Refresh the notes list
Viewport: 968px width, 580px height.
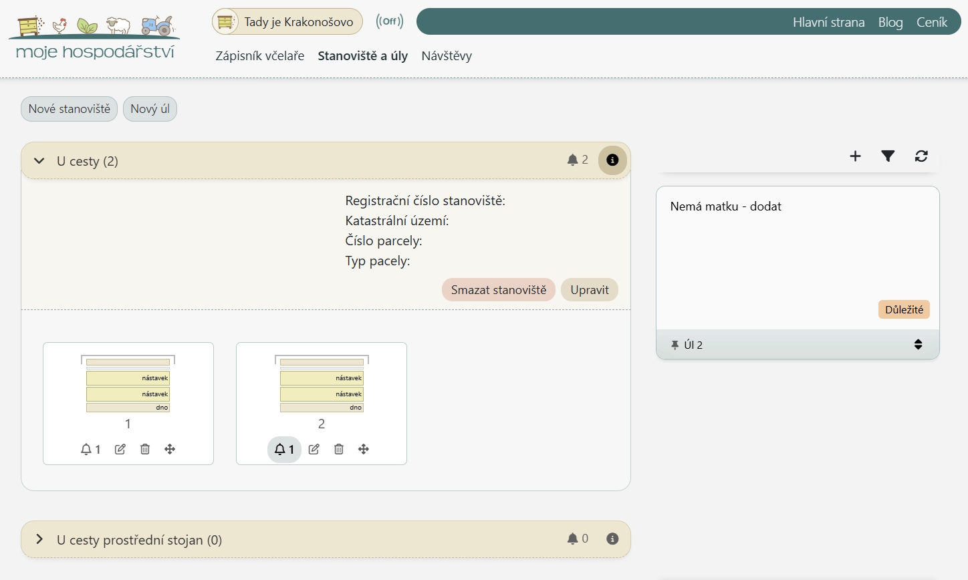point(921,156)
